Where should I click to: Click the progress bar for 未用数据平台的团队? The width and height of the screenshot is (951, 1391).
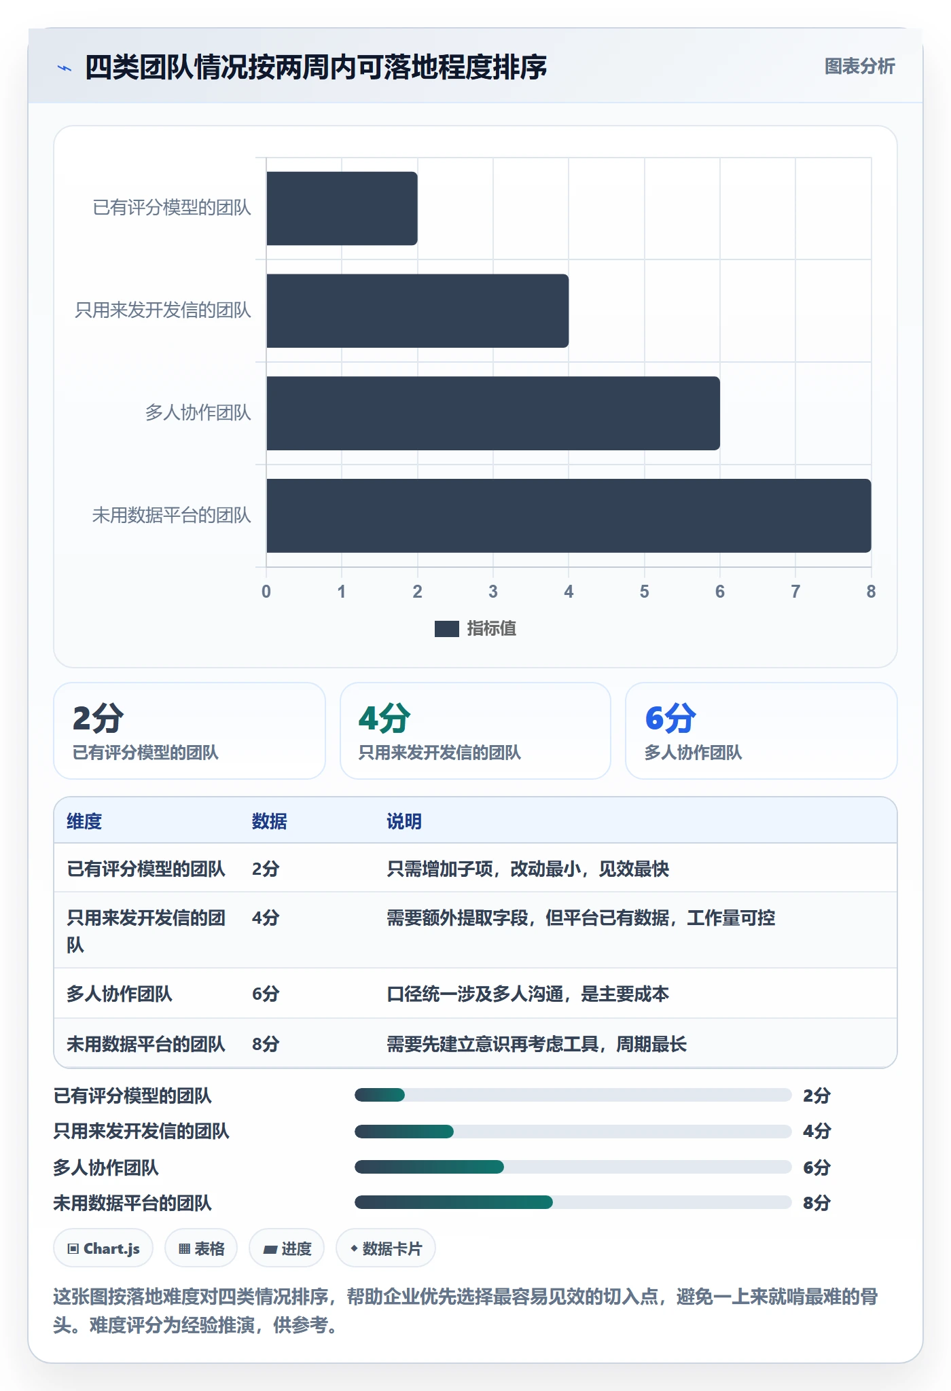pyautogui.click(x=573, y=1202)
